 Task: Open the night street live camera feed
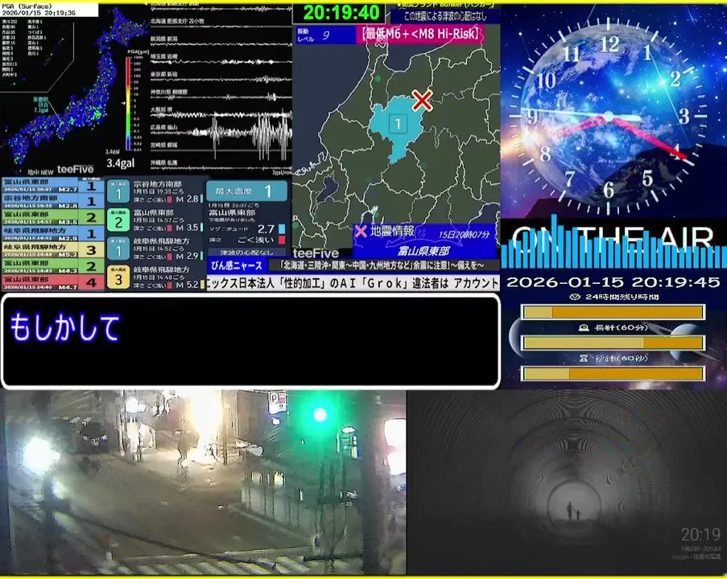(203, 482)
